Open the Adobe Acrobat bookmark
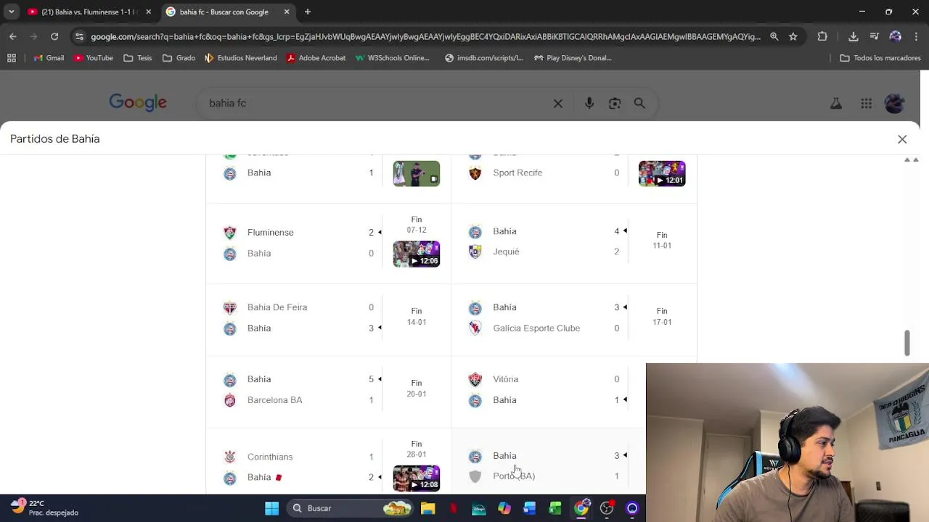Viewport: 929px width, 522px height. (x=316, y=58)
